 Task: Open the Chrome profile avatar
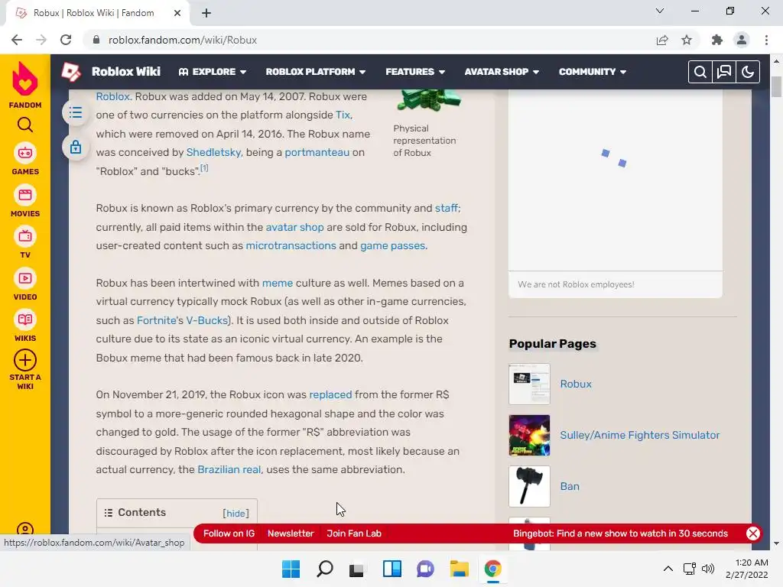coord(742,40)
